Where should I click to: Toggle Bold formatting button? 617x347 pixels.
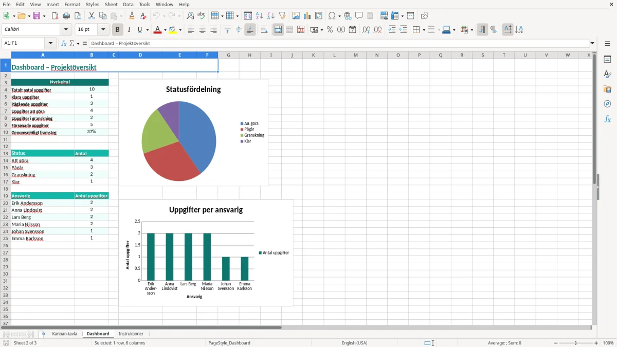(118, 30)
